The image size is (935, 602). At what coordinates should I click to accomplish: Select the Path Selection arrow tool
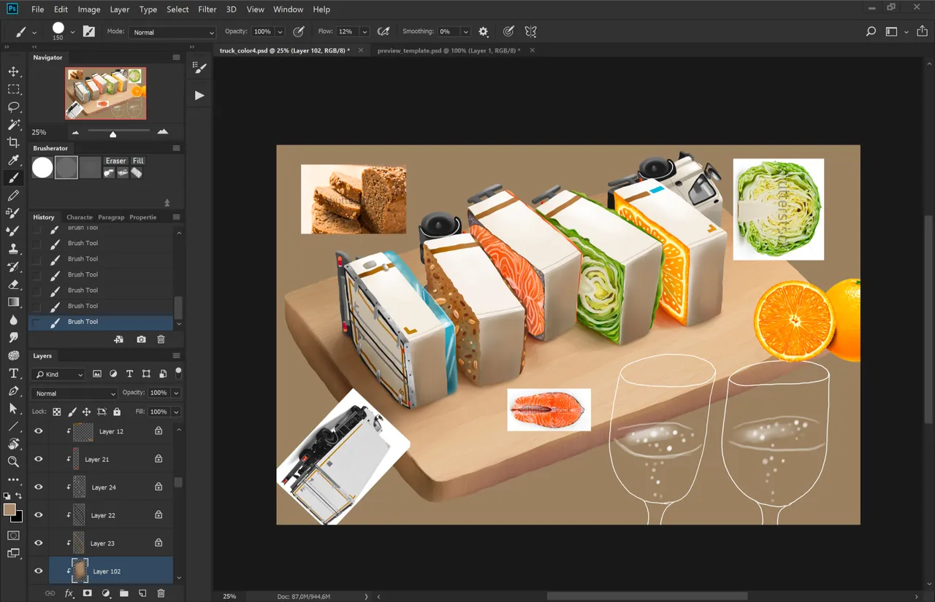[13, 409]
